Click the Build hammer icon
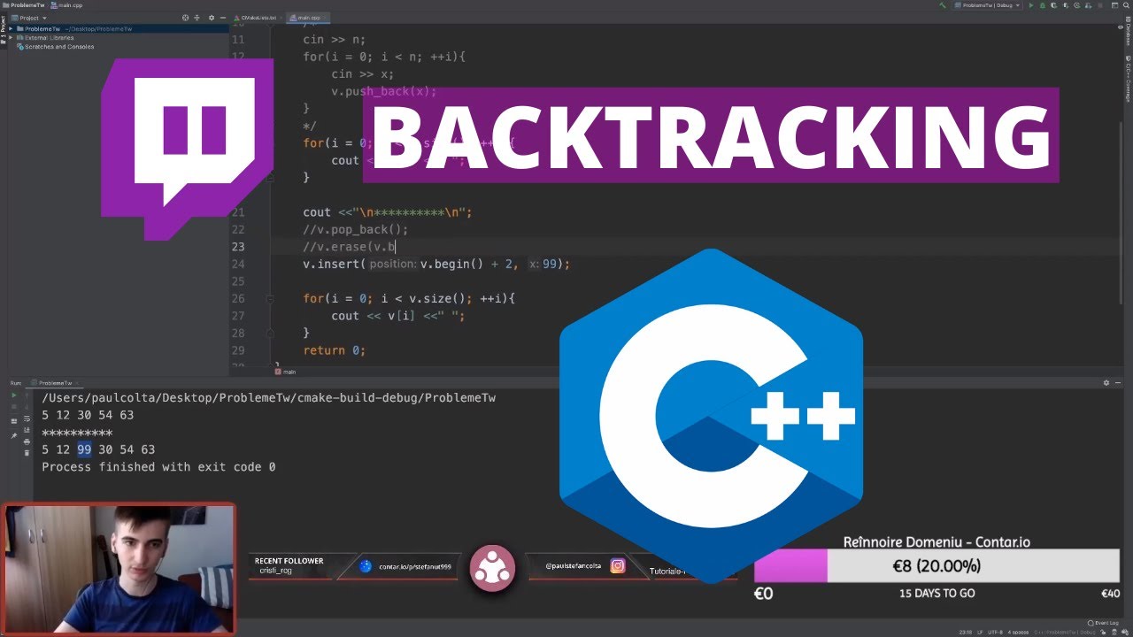This screenshot has width=1133, height=637. pyautogui.click(x=944, y=5)
